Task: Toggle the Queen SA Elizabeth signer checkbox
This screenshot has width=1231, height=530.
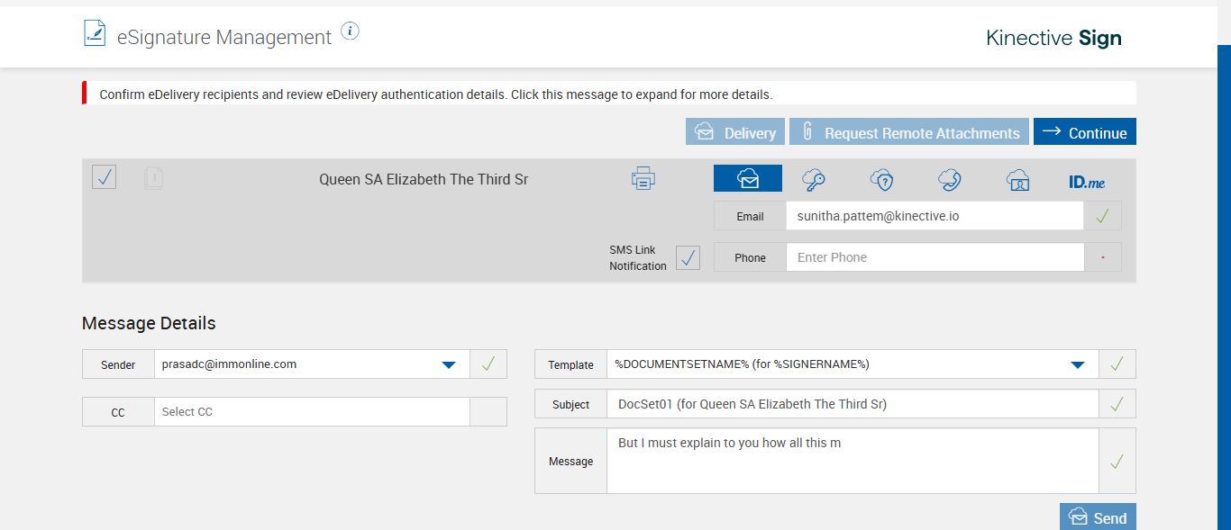Action: (105, 177)
